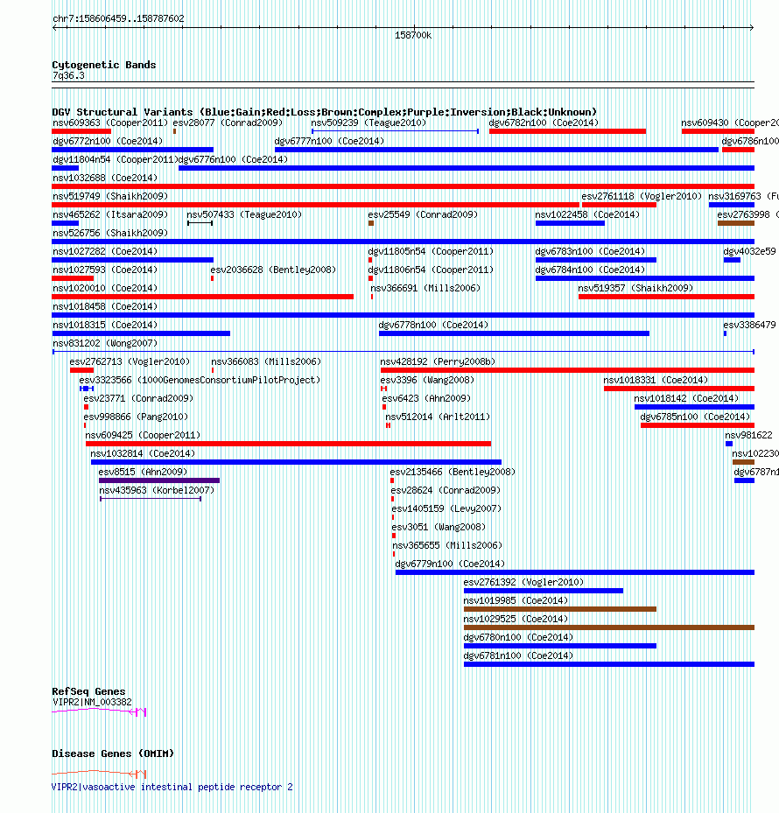Click esv3396 (Wang2008) label
The height and width of the screenshot is (813, 779).
427,381
